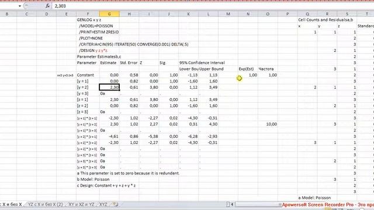Click the Insert Worksheet icon after XYZ tab
374x210 pixels.
pyautogui.click(x=116, y=204)
